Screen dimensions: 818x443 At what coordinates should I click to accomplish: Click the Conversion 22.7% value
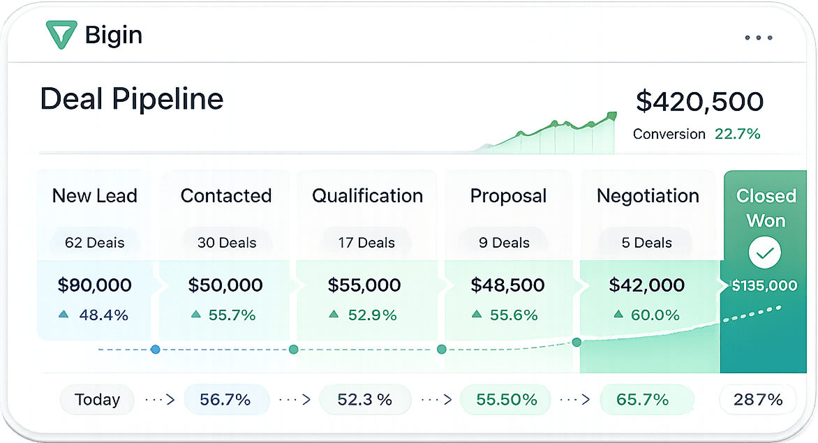coord(737,134)
